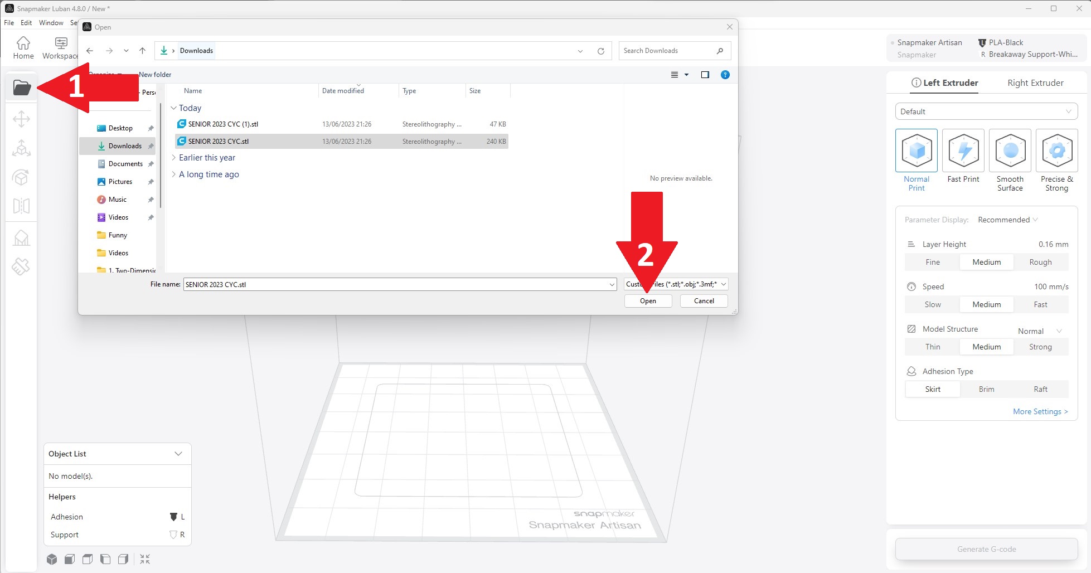Screen dimensions: 1091x573
Task: Open the More Settings link
Action: [x=1040, y=411]
